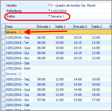The width and height of the screenshot is (112, 111).
Task: Click the Entrada 1 column header
Action: [46, 27]
